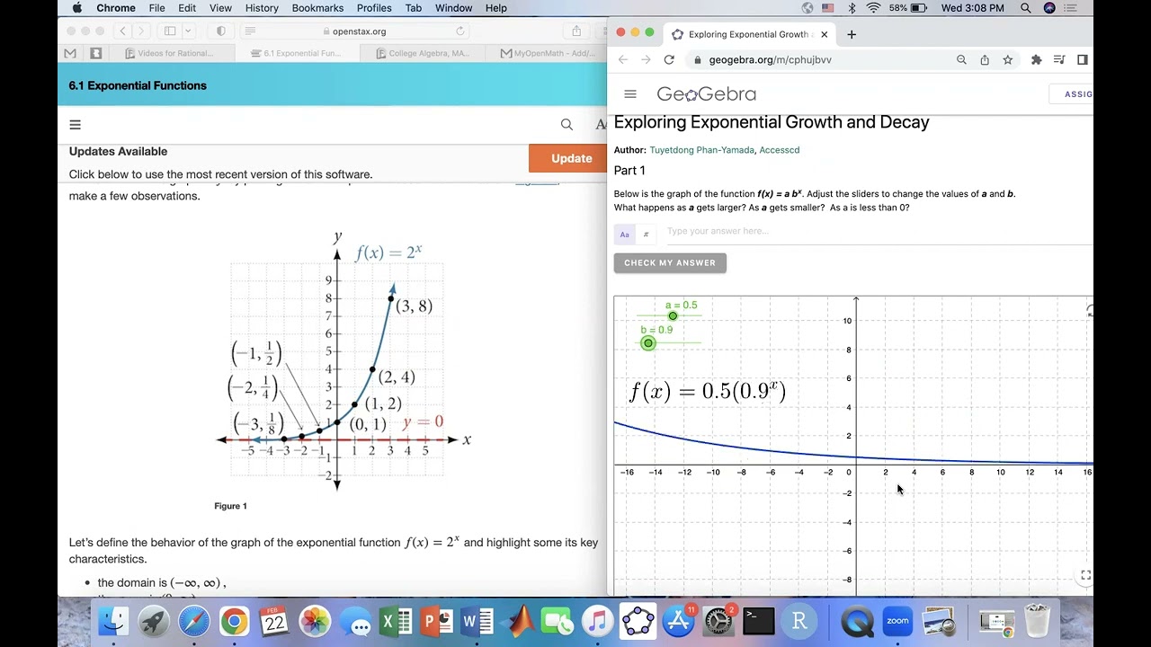Open the pinned Gmail tab in Safari

coord(70,53)
